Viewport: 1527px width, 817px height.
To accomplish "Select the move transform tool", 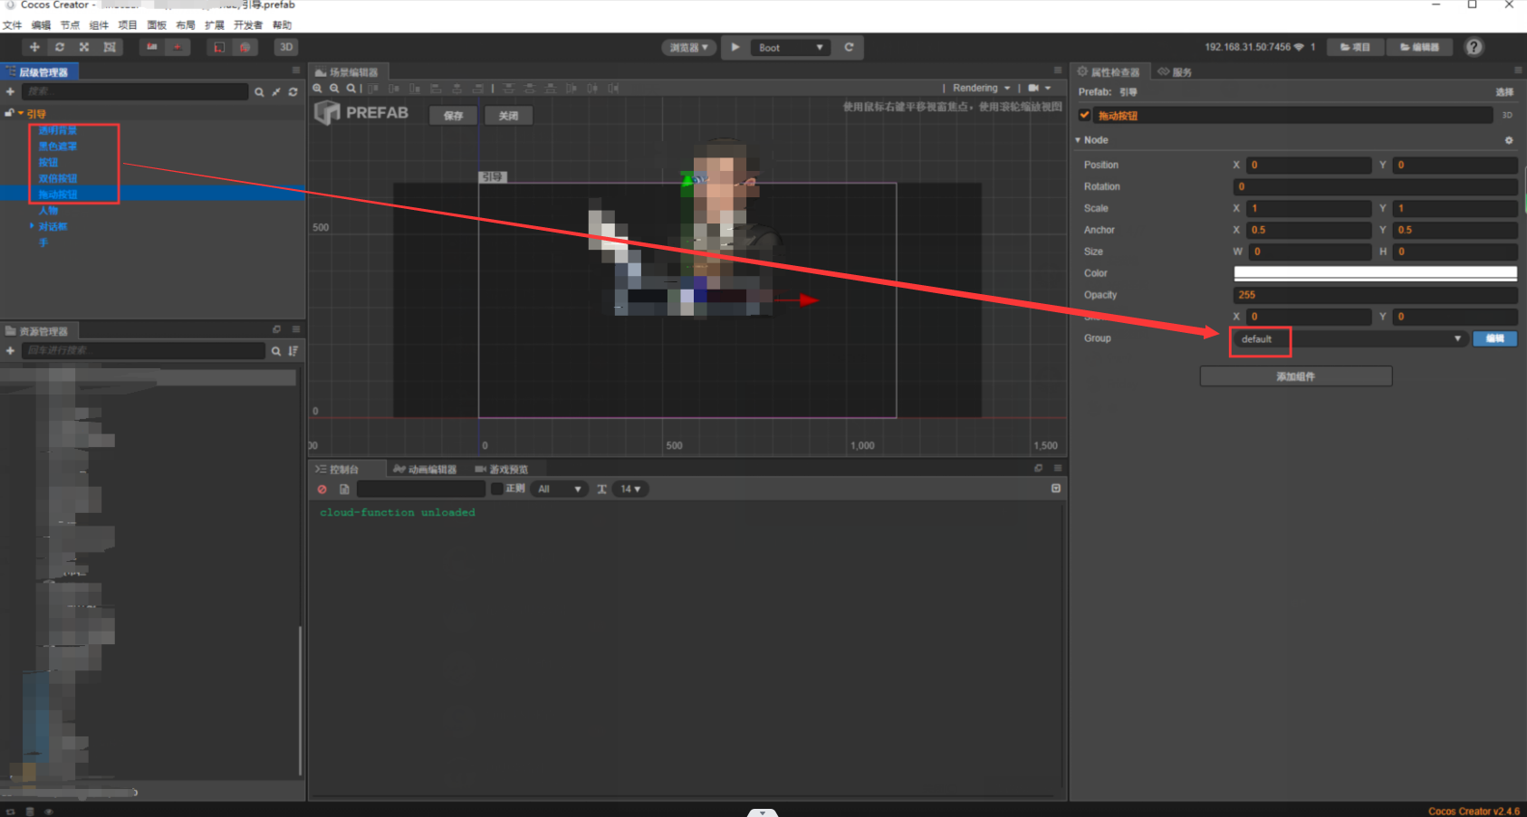I will (34, 47).
